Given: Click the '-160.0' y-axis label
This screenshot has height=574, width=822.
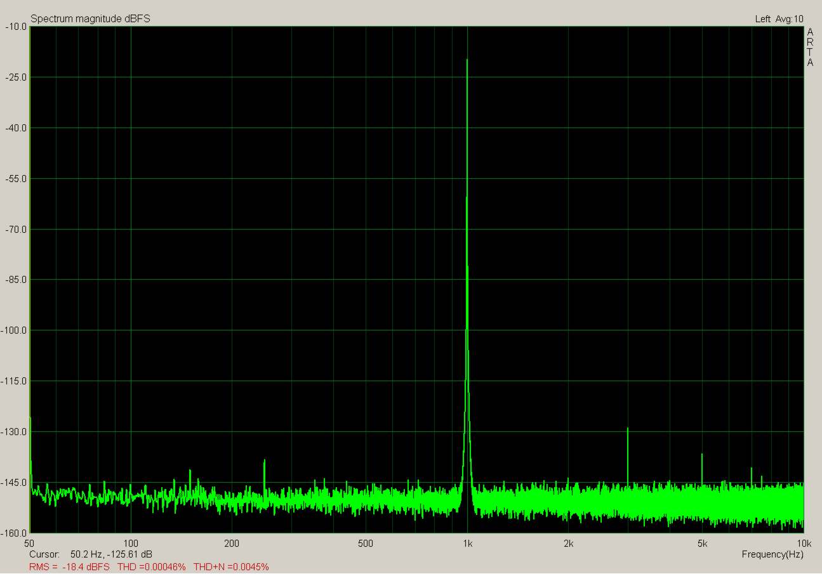Looking at the screenshot, I should coord(13,533).
